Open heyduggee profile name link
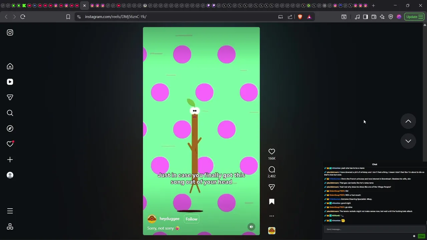The image size is (427, 240). point(169,219)
